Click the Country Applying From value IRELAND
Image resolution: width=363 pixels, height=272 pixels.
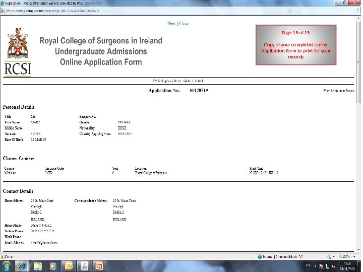click(125, 133)
